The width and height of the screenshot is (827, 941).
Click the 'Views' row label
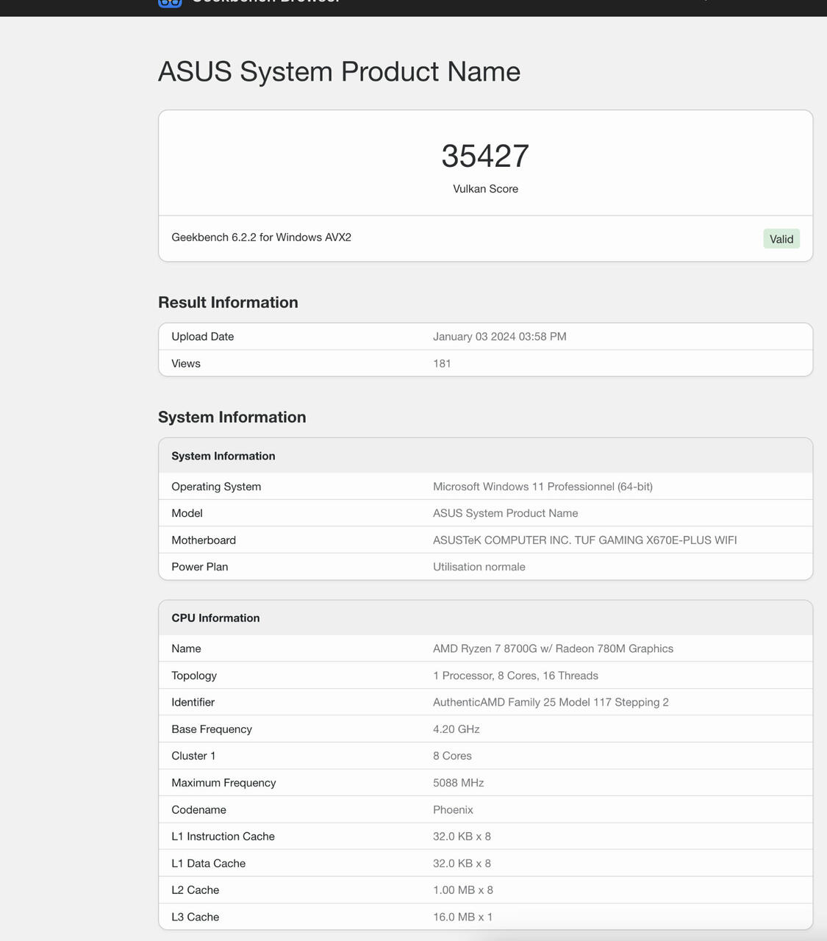coord(186,364)
